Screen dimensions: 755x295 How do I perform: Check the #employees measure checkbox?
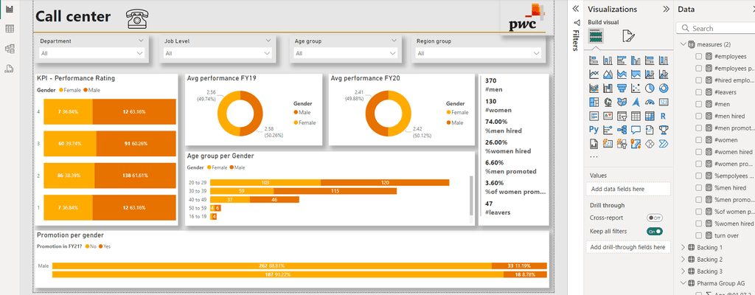pos(698,56)
